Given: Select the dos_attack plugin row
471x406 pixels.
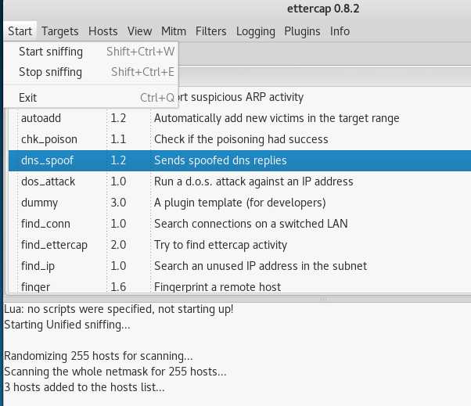Looking at the screenshot, I should click(239, 181).
